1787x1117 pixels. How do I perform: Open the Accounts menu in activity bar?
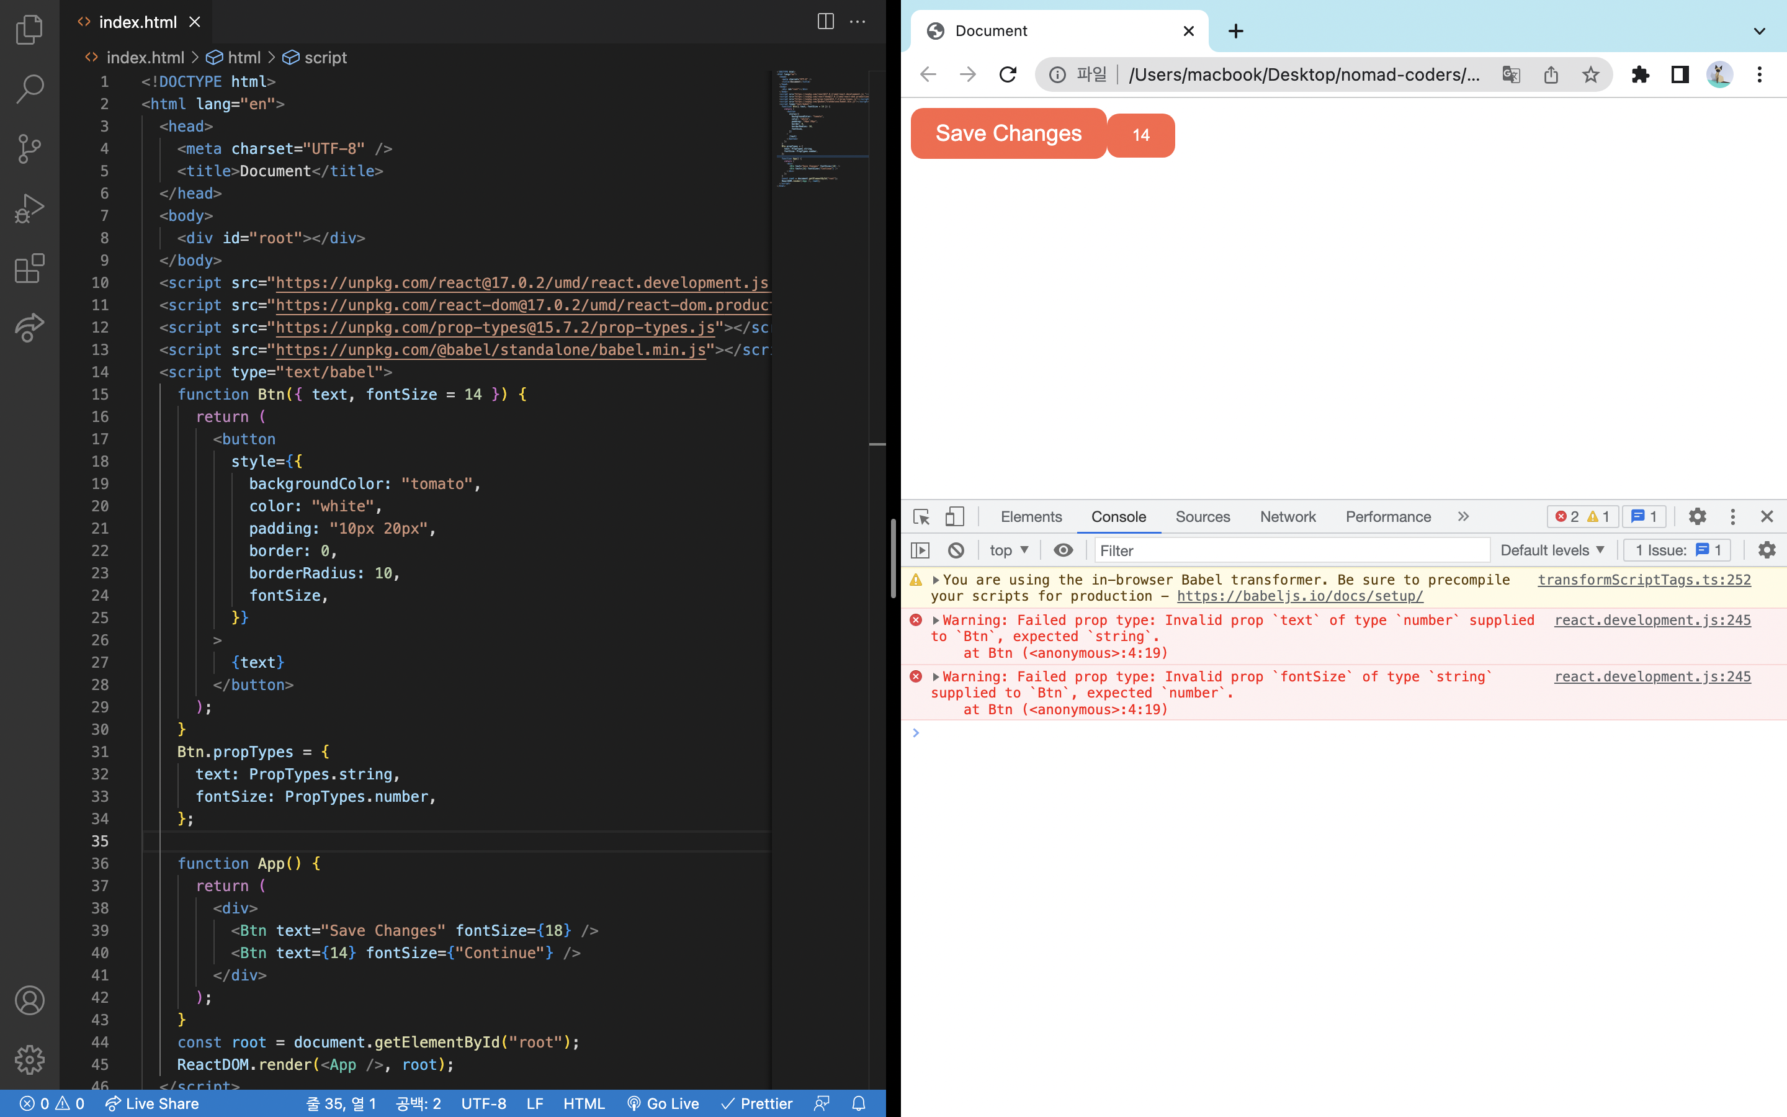pyautogui.click(x=30, y=1000)
